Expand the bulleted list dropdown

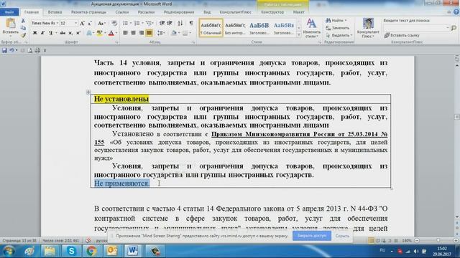131,23
